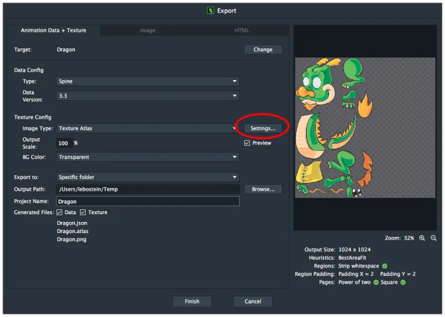Toggle the Preview checkbox
Screen dimensions: 445x317
248,143
